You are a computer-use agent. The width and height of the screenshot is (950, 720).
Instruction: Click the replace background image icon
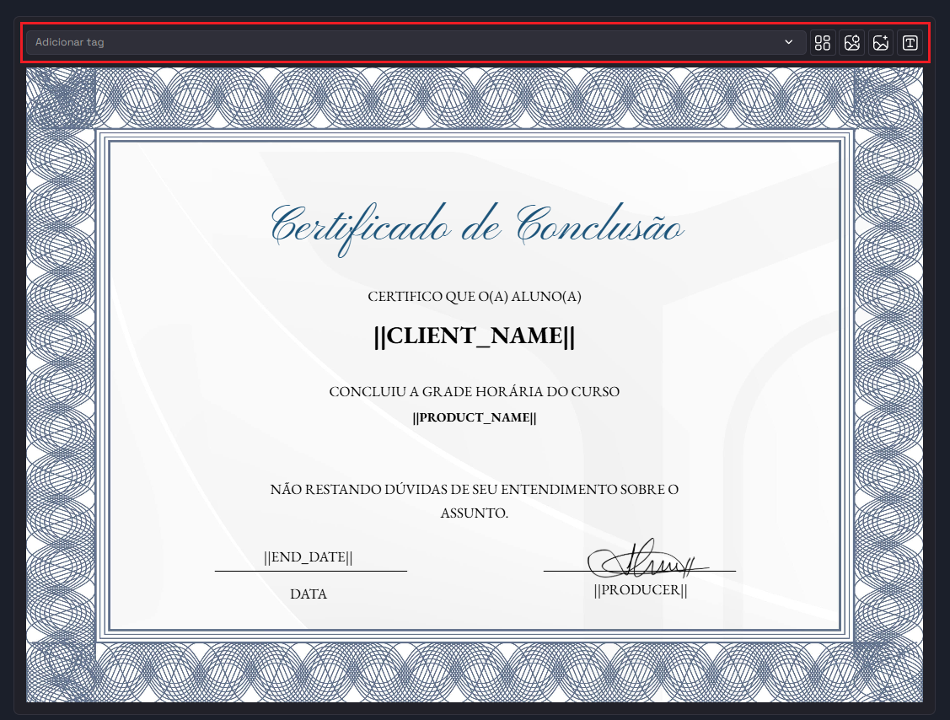coord(852,42)
